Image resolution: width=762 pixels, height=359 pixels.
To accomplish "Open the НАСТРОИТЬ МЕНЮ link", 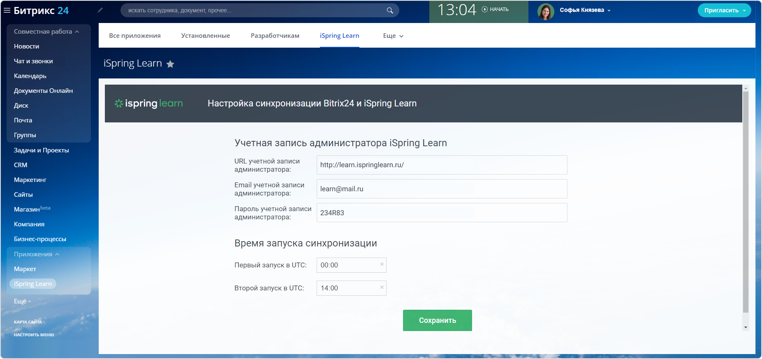I will tap(34, 335).
